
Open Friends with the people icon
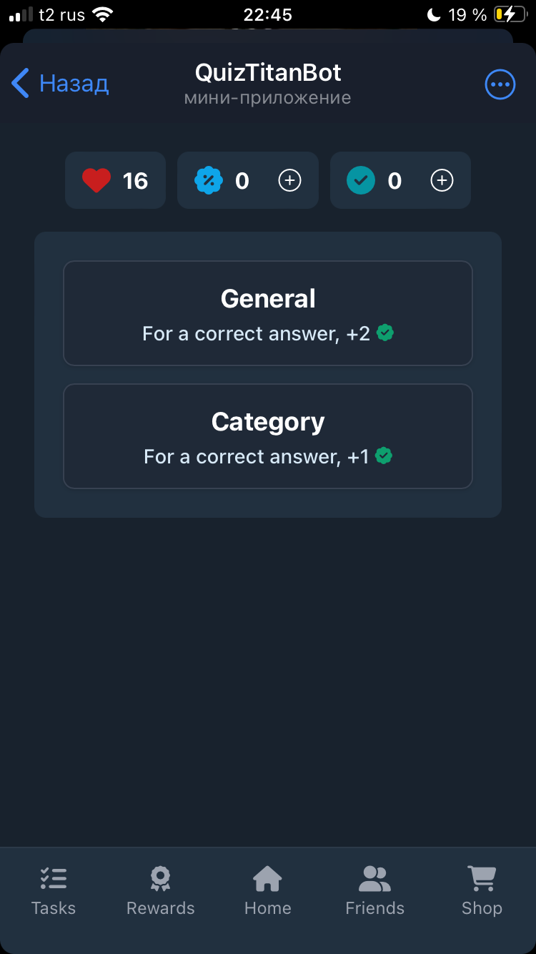coord(374,878)
